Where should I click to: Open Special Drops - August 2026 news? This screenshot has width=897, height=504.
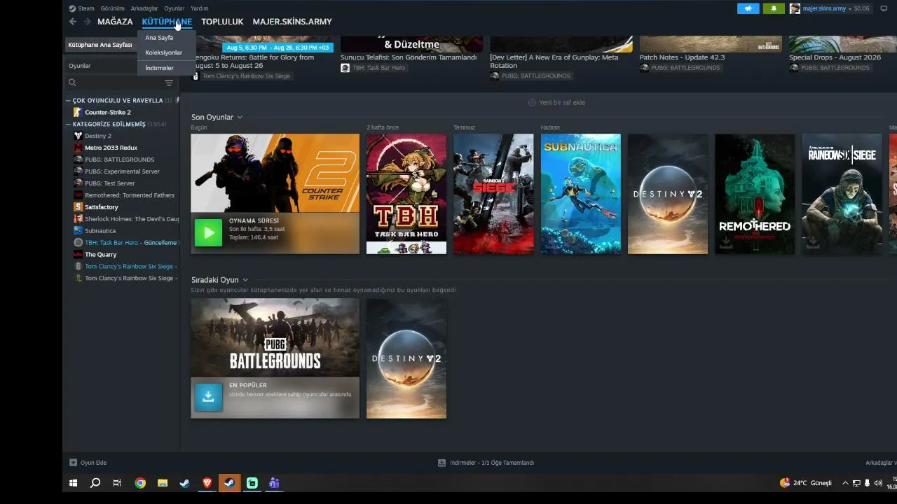click(x=835, y=57)
